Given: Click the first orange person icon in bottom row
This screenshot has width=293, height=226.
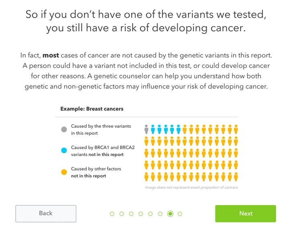Looking at the screenshot, I should [146, 176].
